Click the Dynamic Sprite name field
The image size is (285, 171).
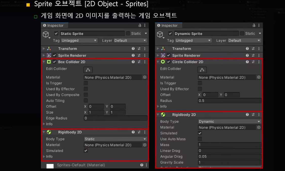pyautogui.click(x=206, y=34)
